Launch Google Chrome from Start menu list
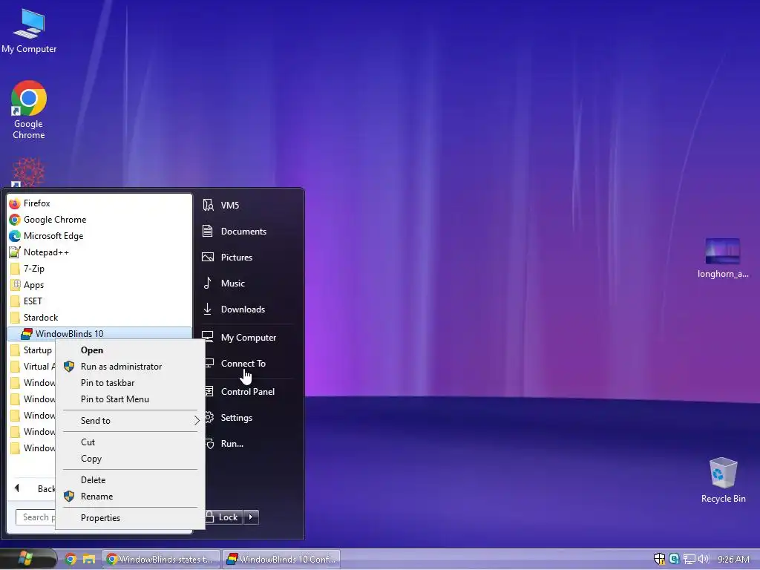 [x=99, y=220]
